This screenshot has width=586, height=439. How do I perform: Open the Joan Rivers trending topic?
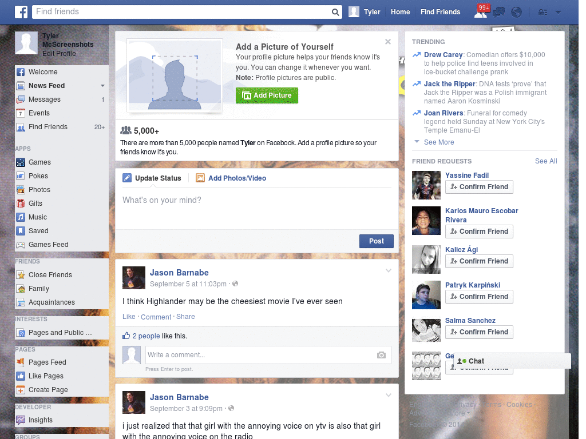[444, 113]
